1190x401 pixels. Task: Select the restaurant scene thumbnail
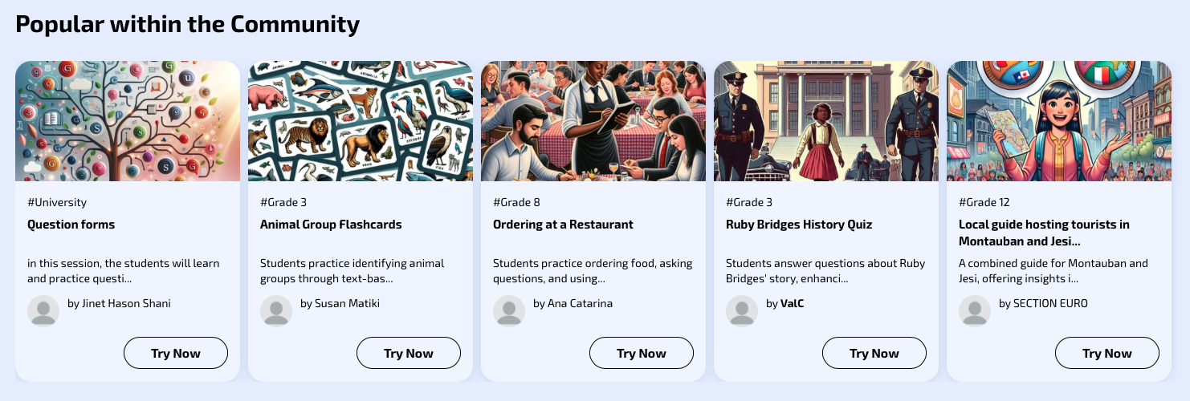(x=593, y=121)
